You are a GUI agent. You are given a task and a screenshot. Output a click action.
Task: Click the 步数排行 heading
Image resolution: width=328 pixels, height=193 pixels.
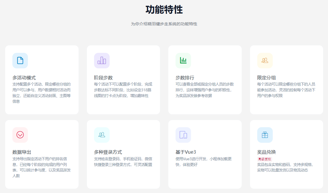(x=185, y=78)
